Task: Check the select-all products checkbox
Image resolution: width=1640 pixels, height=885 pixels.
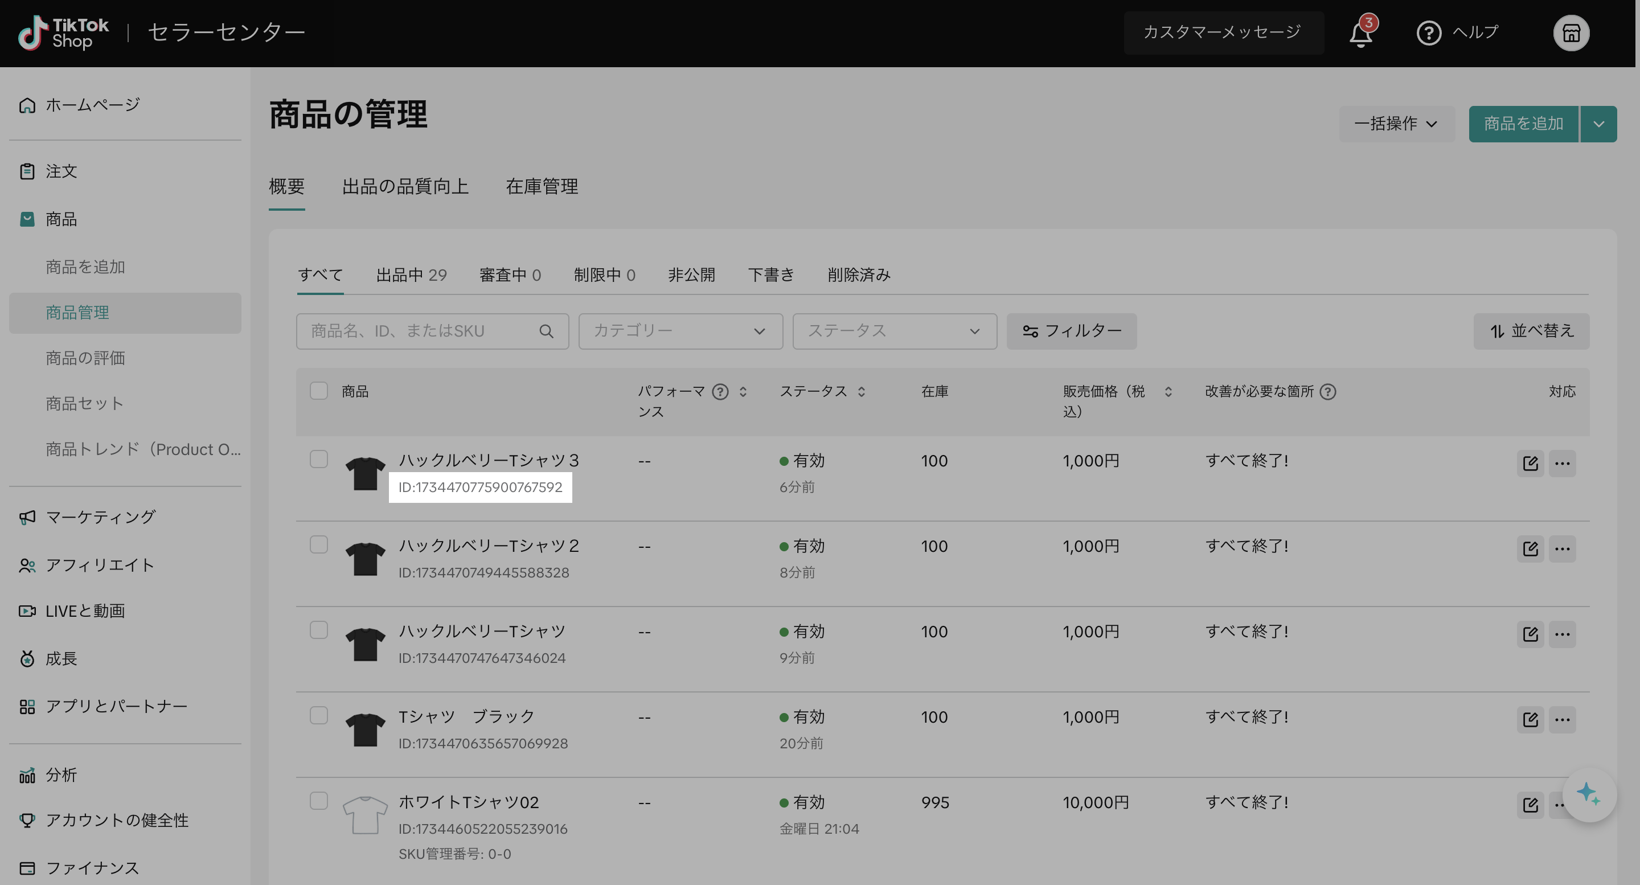Action: point(318,391)
